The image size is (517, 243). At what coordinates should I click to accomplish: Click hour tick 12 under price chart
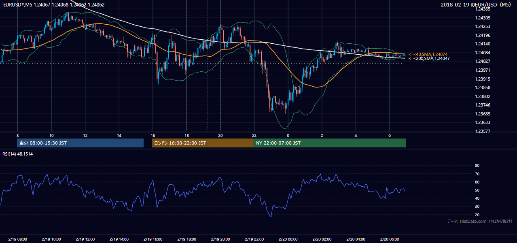[85, 135]
